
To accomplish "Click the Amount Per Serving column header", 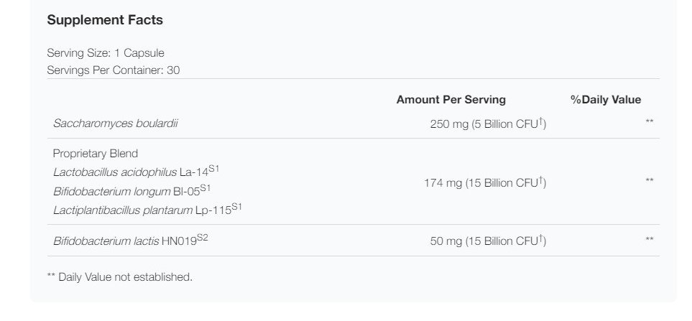I will [451, 100].
